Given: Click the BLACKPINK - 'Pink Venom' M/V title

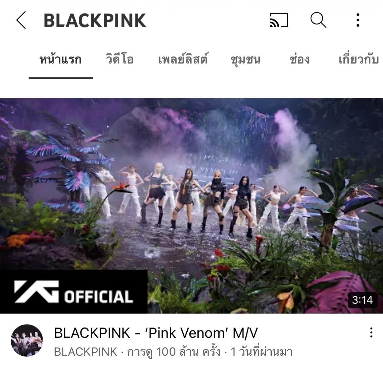Looking at the screenshot, I should tap(156, 333).
